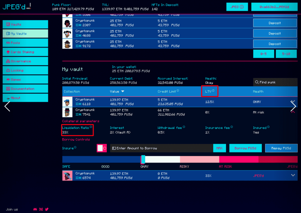This screenshot has width=301, height=213.
Task: Open Cards Staking menu item
Action: pos(25,52)
